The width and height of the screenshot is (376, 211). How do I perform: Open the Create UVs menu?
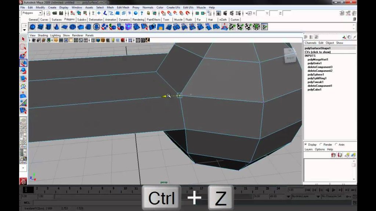pos(173,7)
